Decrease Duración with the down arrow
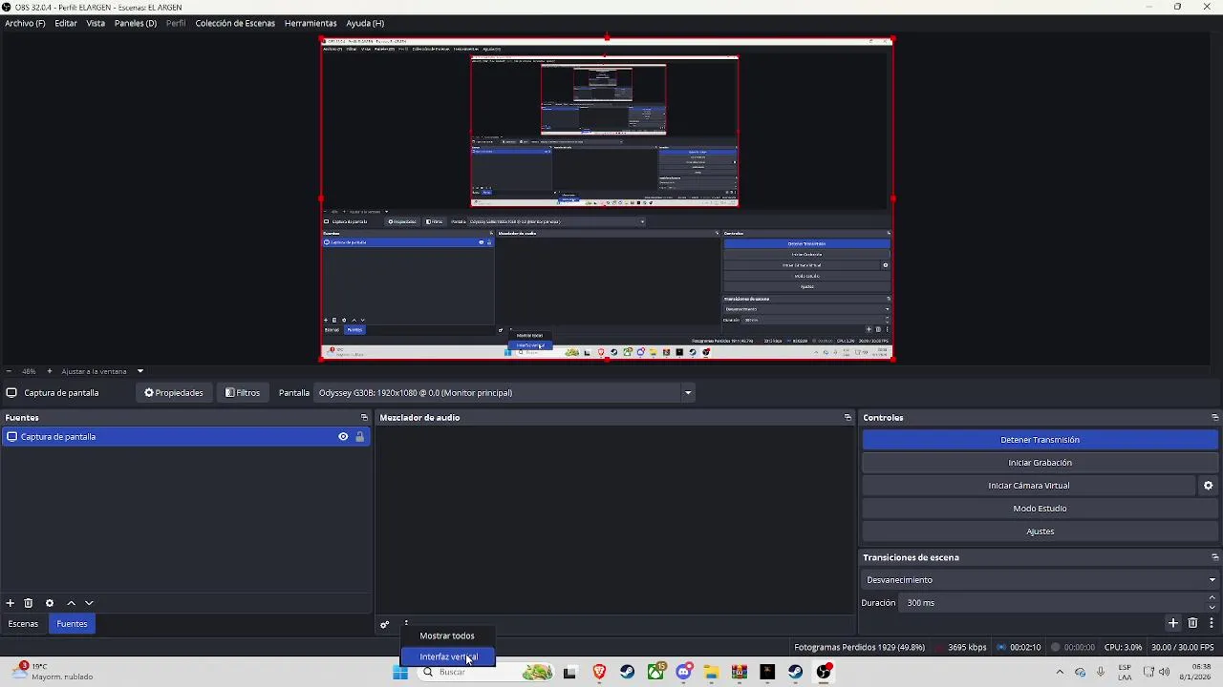Screen dimensions: 1223x687 point(1212,608)
